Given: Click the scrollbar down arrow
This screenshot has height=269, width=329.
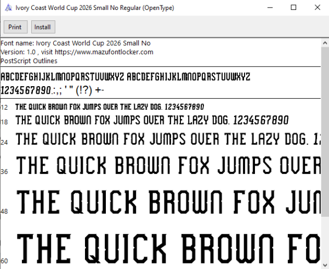Looking at the screenshot, I should pos(325,265).
